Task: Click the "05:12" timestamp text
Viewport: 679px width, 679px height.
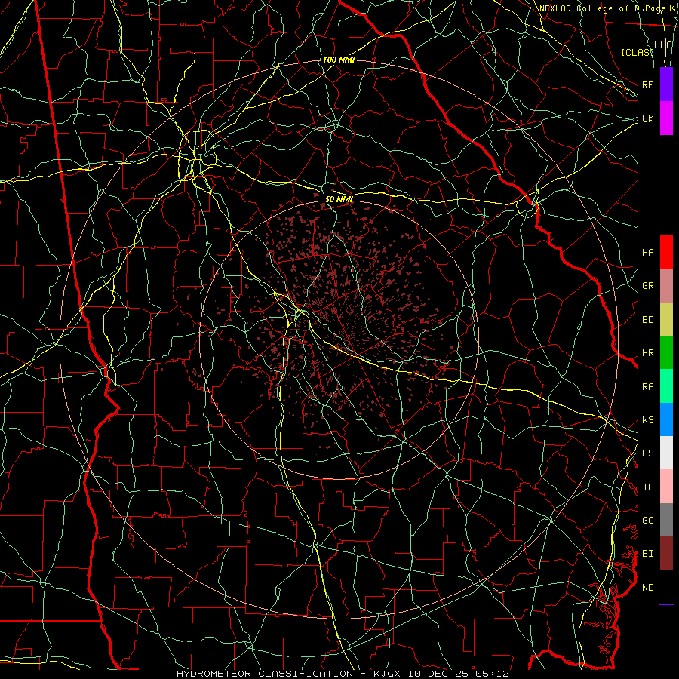Action: click(491, 674)
